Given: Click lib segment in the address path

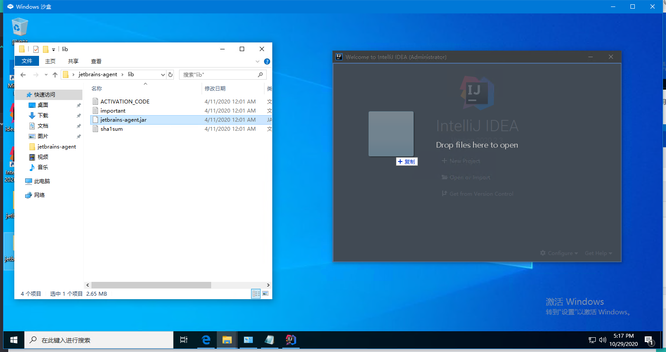Looking at the screenshot, I should coord(131,74).
